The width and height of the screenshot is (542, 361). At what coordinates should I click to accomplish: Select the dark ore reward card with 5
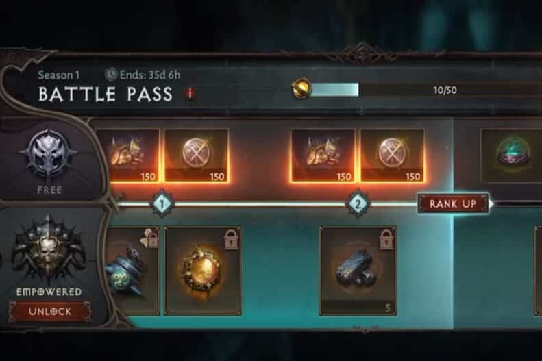[x=358, y=271]
